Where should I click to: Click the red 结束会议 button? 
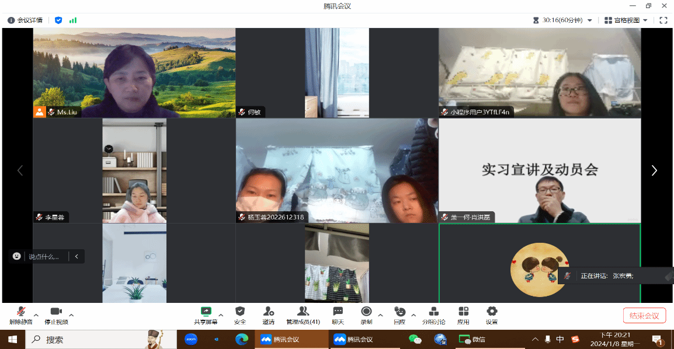tap(644, 316)
